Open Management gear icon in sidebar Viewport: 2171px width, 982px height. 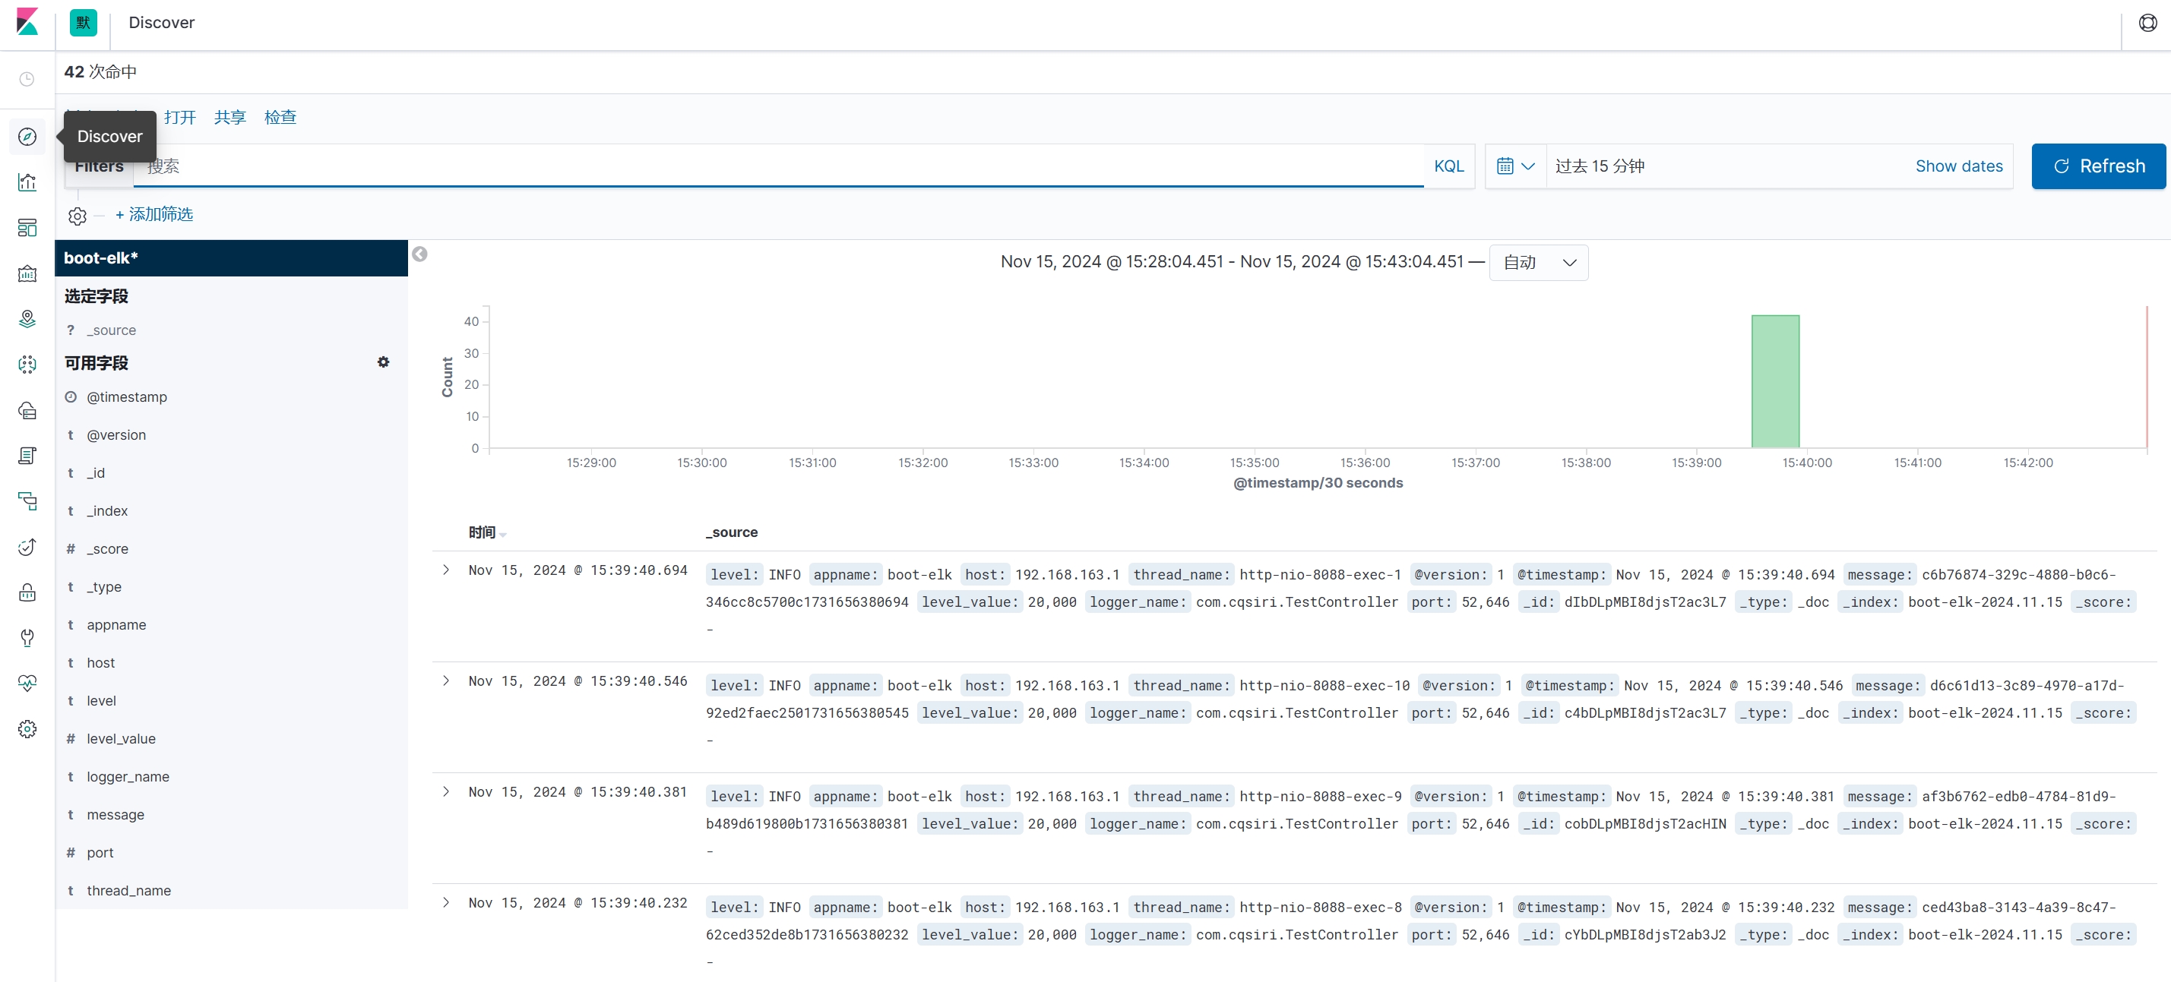pos(27,728)
